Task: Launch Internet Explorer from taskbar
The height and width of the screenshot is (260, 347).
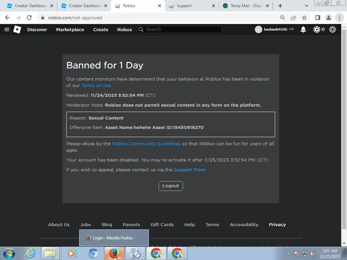Action: (30, 253)
